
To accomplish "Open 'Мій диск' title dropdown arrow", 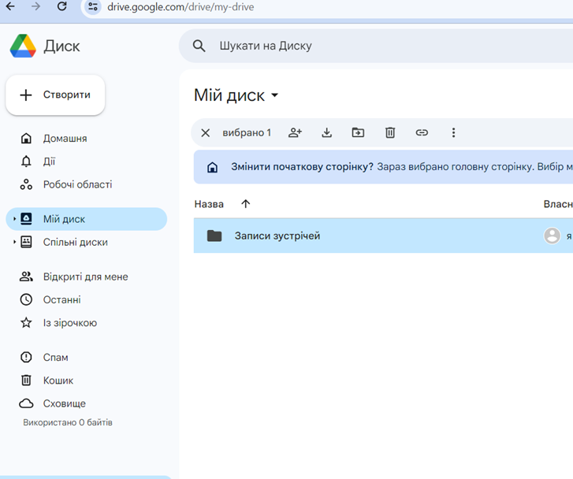I will point(274,95).
